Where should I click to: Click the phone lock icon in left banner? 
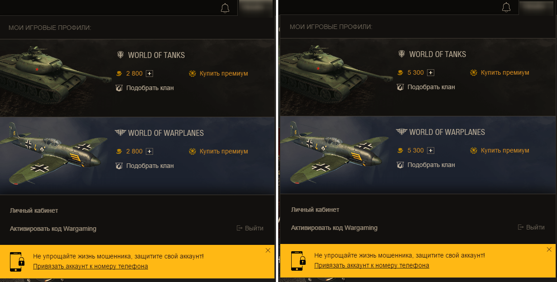[x=17, y=261]
